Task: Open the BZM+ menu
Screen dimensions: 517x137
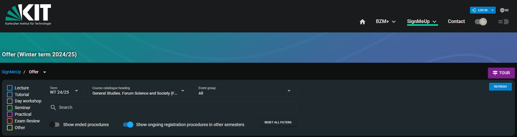Action: tap(386, 22)
